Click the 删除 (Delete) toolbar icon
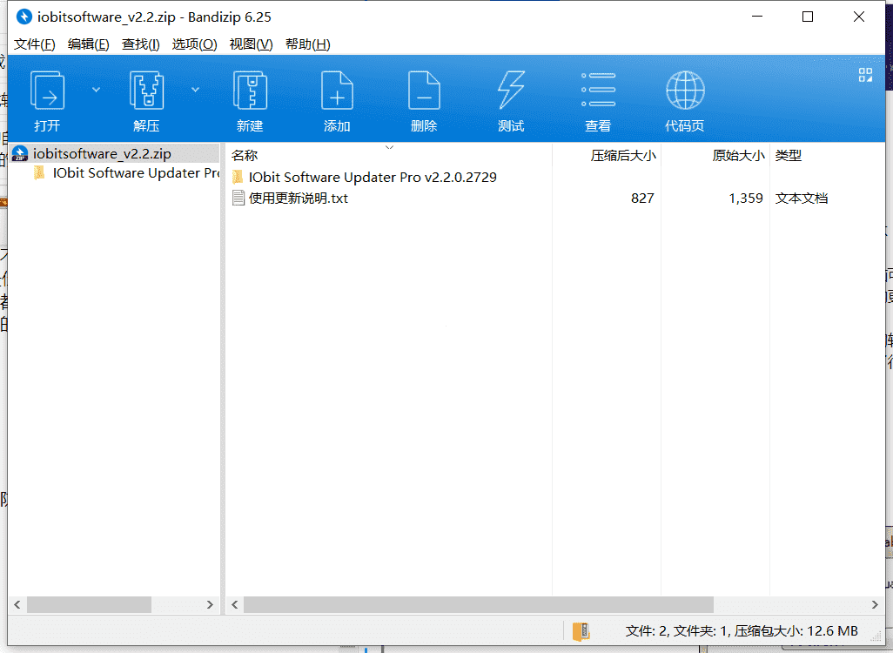The image size is (893, 653). point(424,90)
